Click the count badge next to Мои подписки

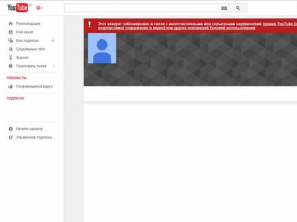pos(53,41)
